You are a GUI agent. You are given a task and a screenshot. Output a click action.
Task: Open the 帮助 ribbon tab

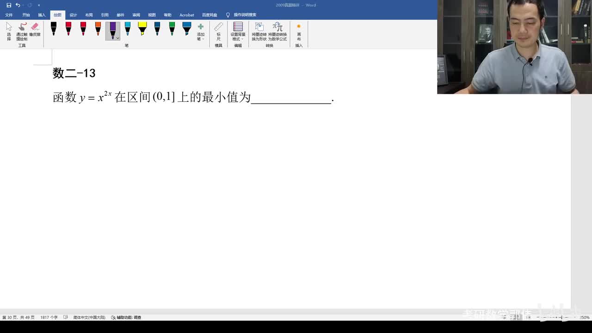(x=167, y=15)
